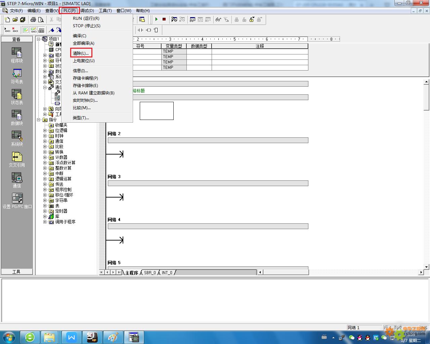The image size is (430, 344).
Task: Open 数据块 in the view bar
Action: pos(17,118)
